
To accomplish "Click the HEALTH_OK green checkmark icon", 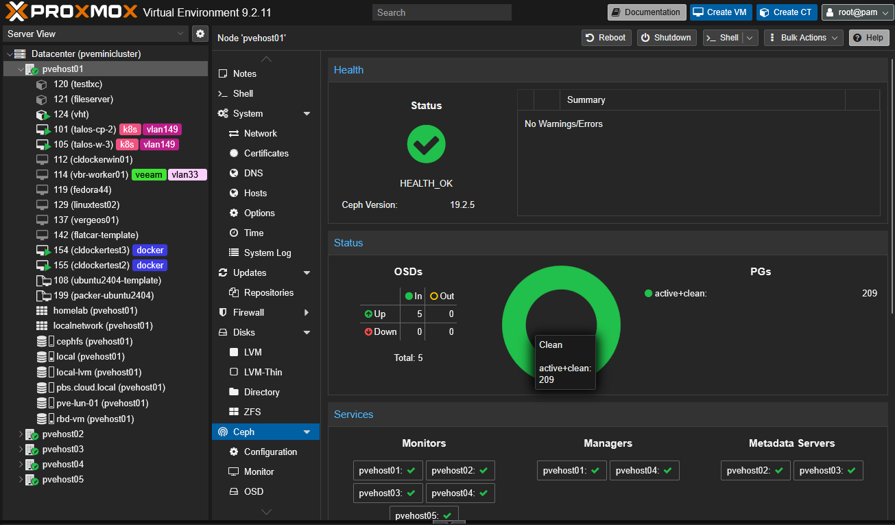I will pyautogui.click(x=427, y=144).
